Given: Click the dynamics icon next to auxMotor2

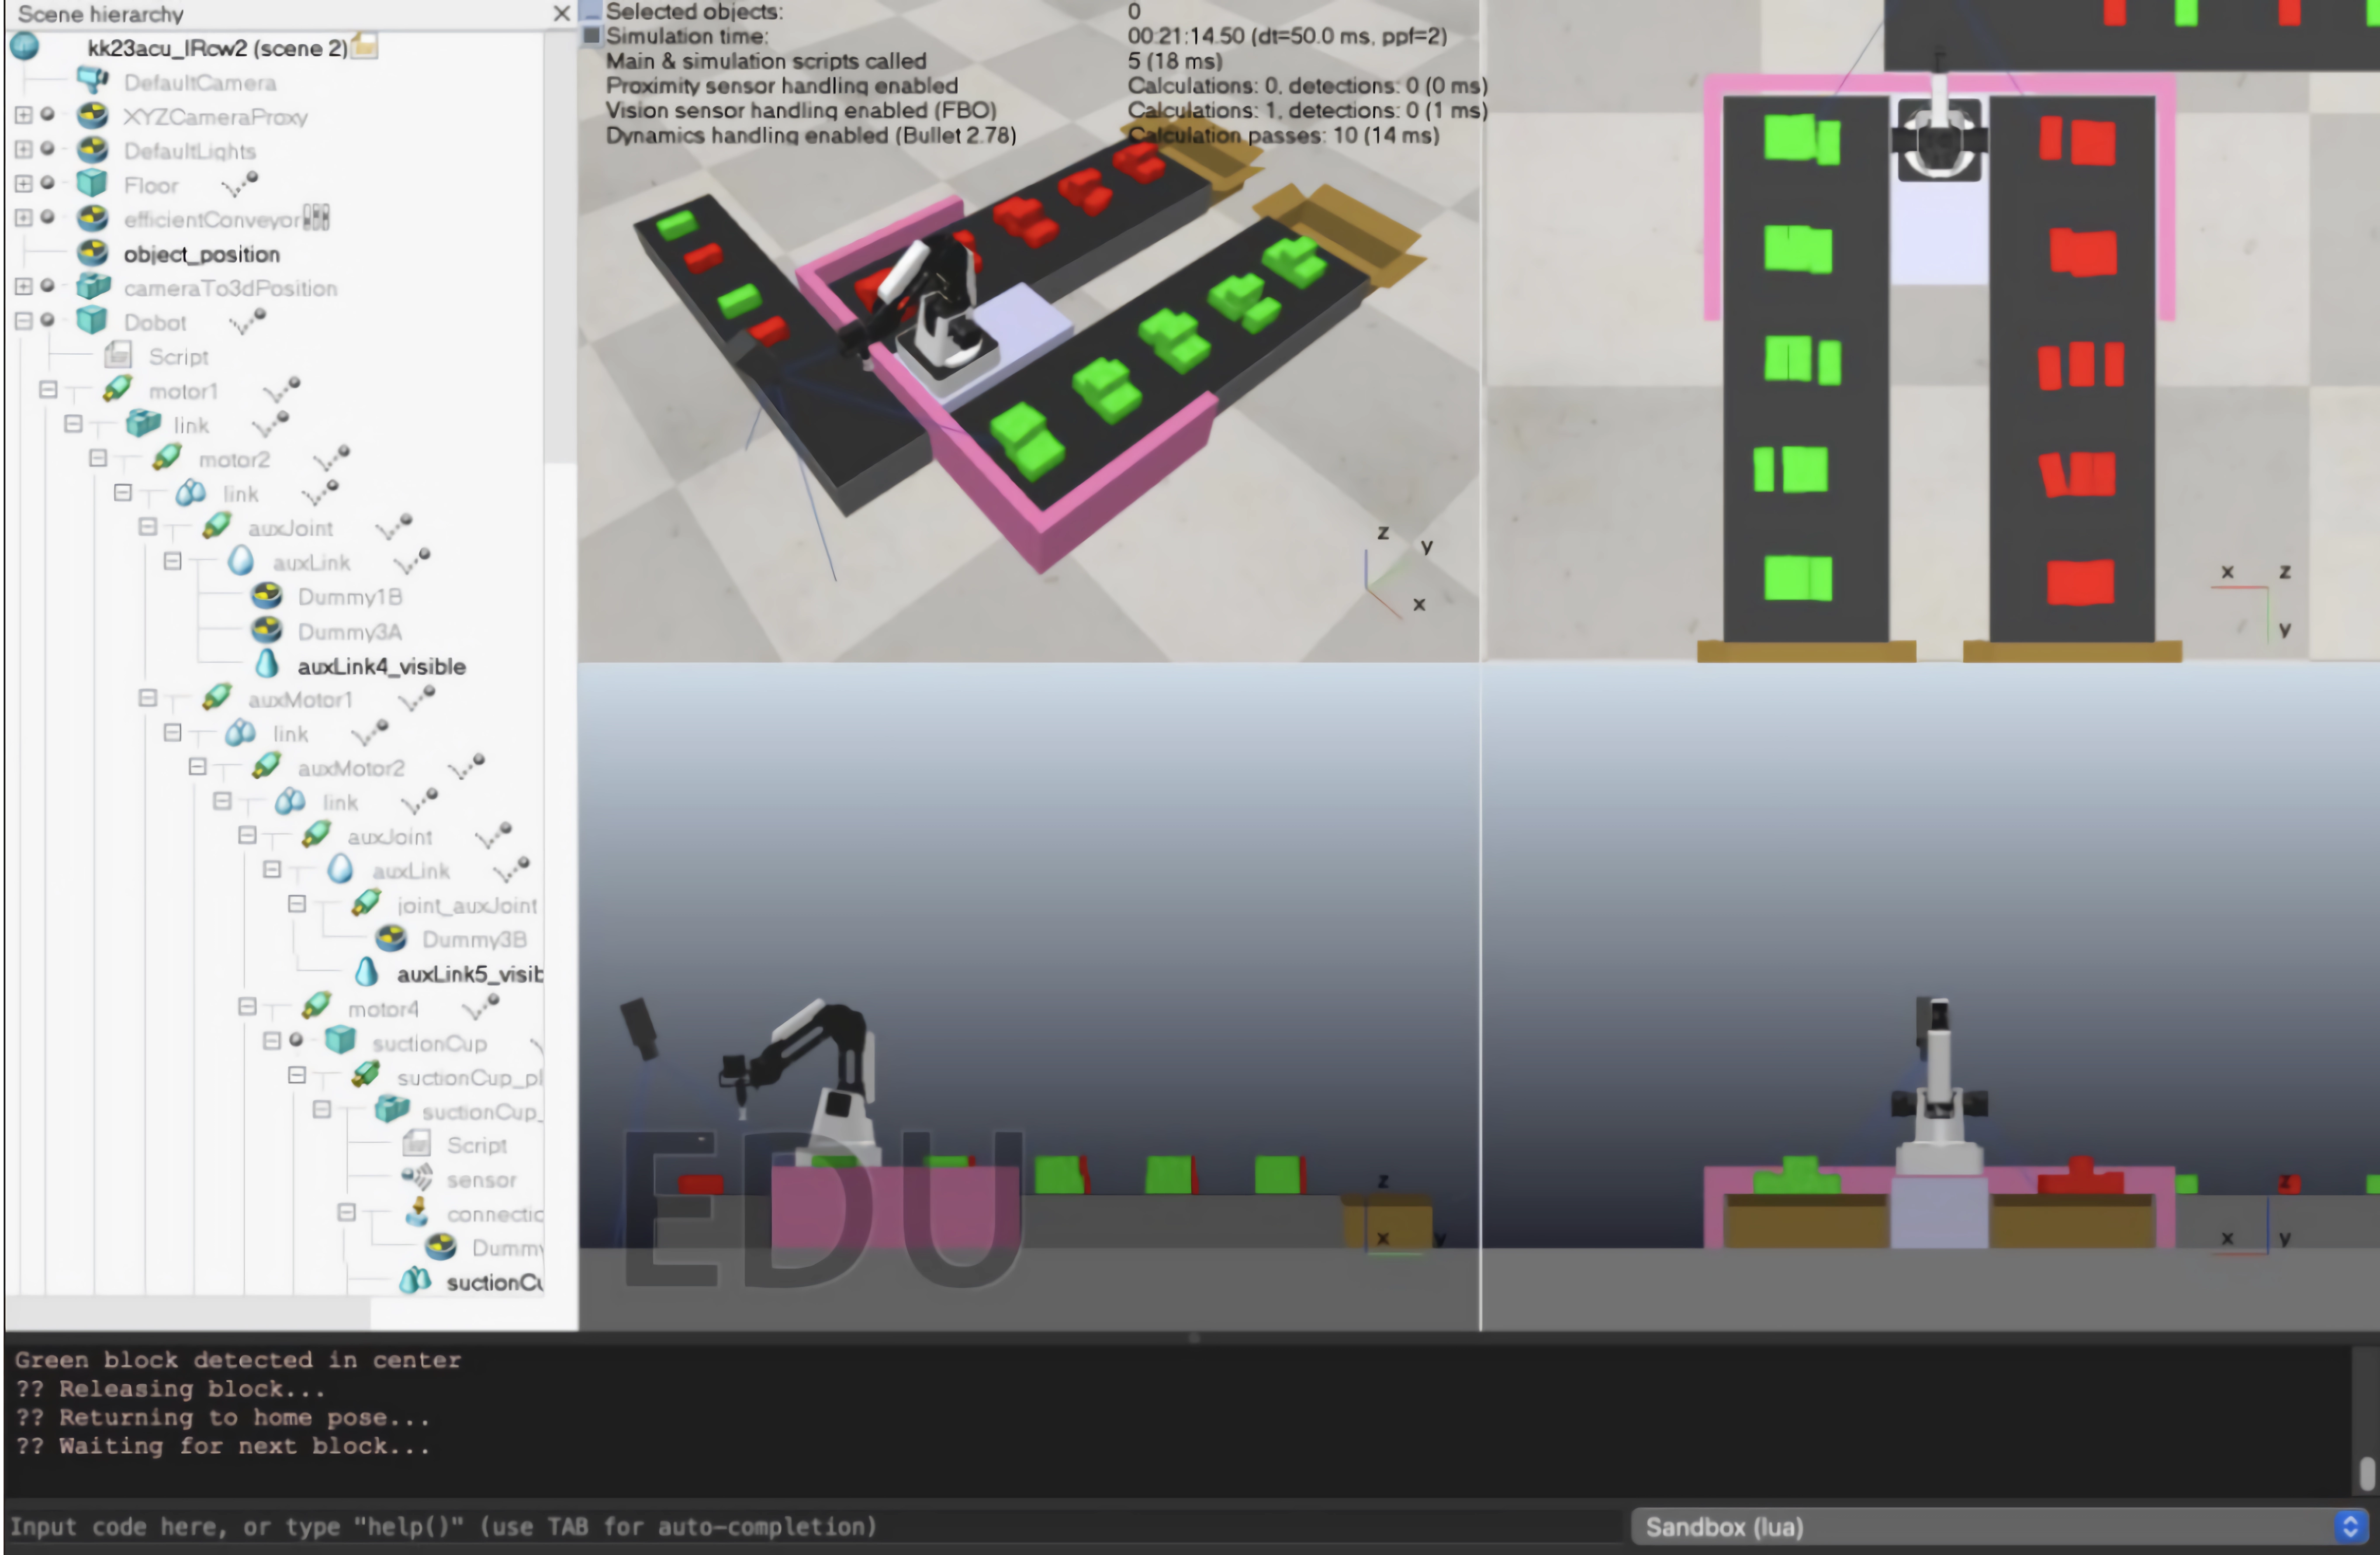Looking at the screenshot, I should [x=466, y=767].
